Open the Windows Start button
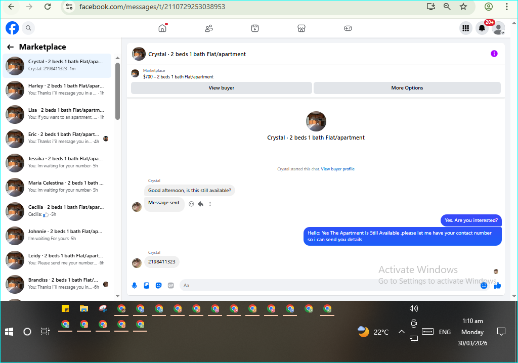The image size is (518, 363). (9, 332)
